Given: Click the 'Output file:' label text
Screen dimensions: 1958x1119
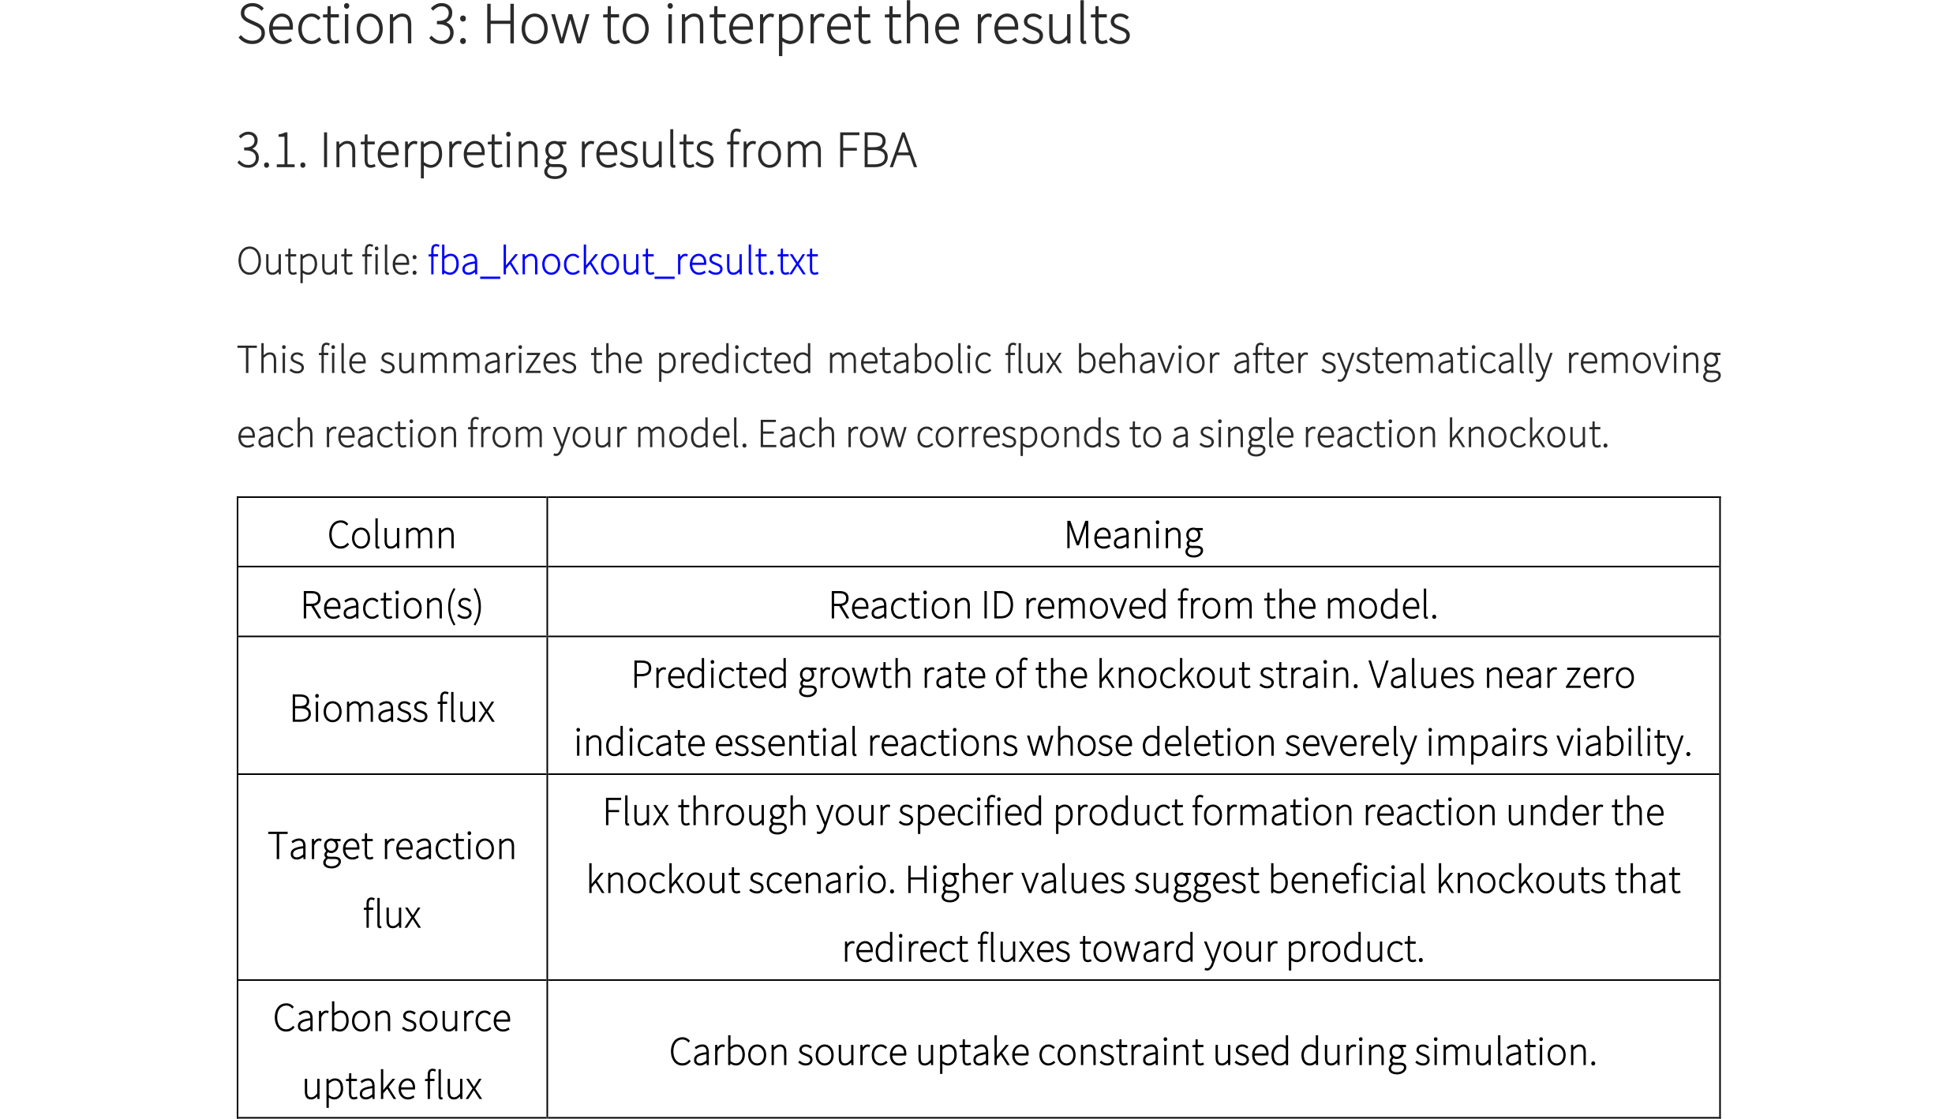Looking at the screenshot, I should coord(327,261).
